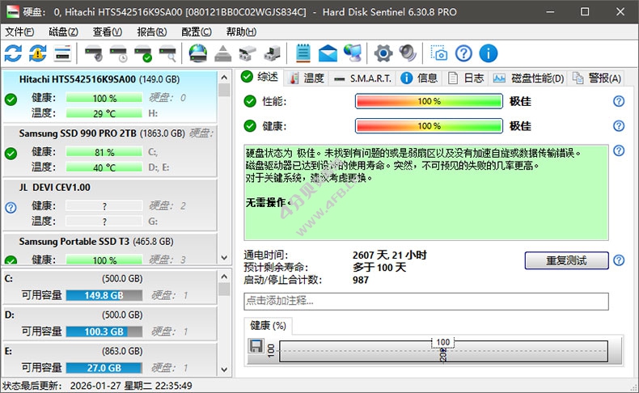The image size is (639, 393).
Task: Select the E: partition entry
Action: coord(110,359)
